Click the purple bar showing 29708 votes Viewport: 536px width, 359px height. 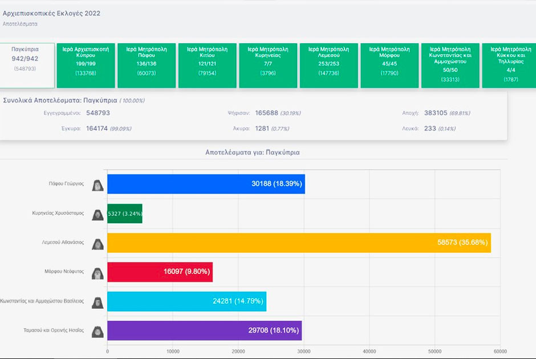204,331
